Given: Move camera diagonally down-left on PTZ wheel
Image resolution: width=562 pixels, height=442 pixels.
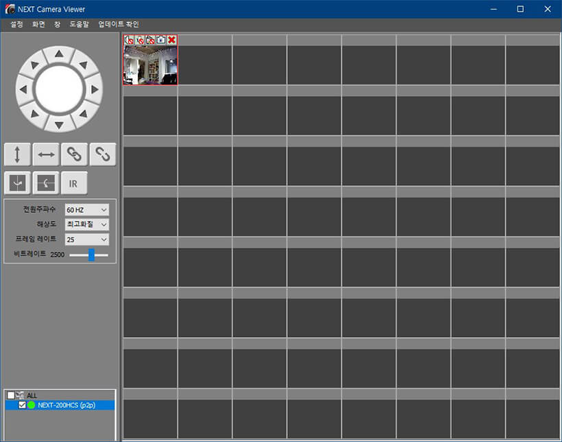Looking at the screenshot, I should [35, 114].
